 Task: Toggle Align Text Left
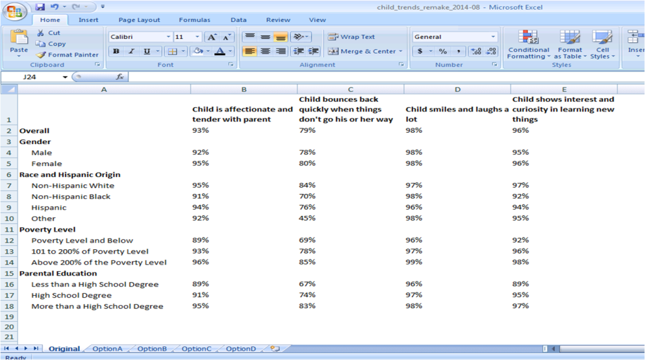(249, 52)
